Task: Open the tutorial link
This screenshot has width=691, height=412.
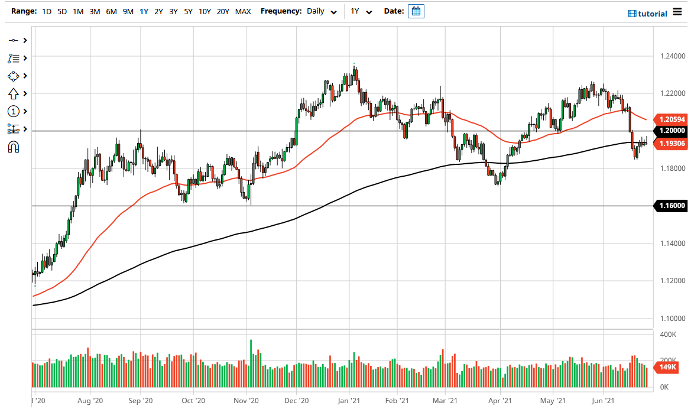Action: click(x=647, y=14)
